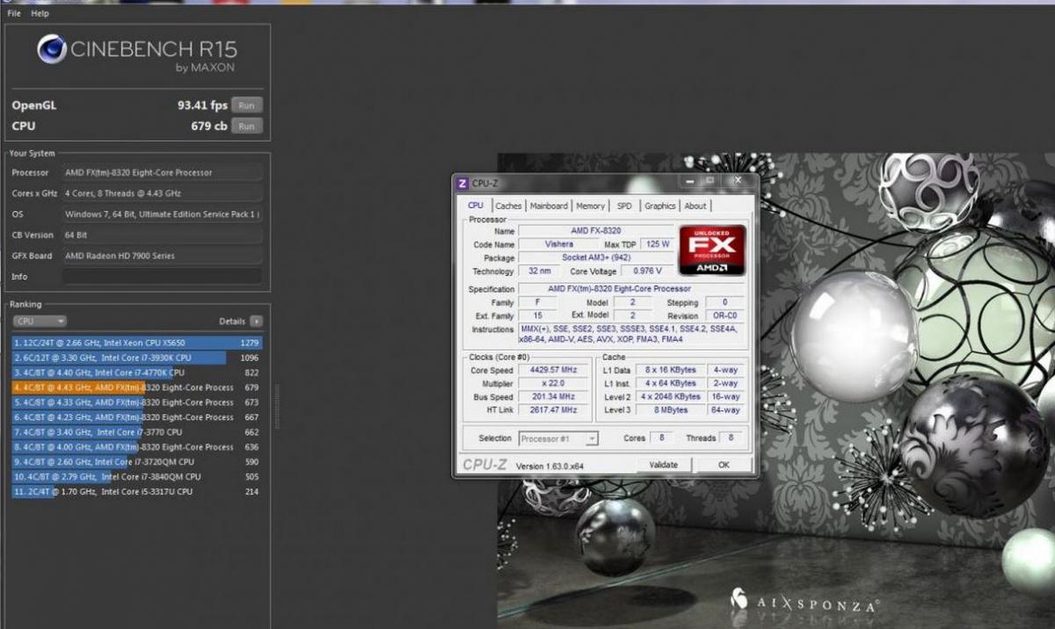Click the Instructions list in CPU-Z
This screenshot has width=1055, height=629.
click(x=631, y=335)
